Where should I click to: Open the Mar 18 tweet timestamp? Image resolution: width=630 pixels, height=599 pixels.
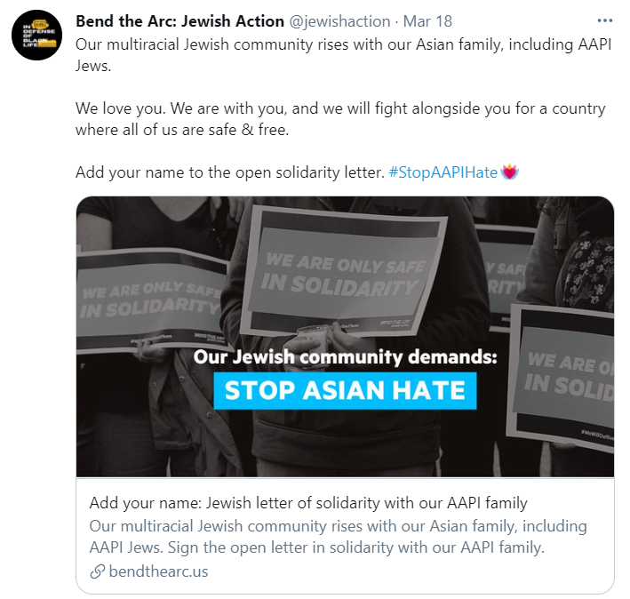(427, 21)
